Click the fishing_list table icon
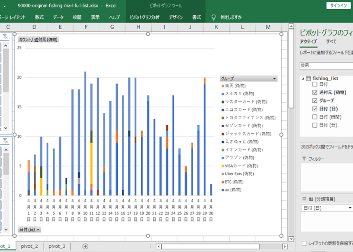Viewport: 353px width, 252px height. pos(308,79)
